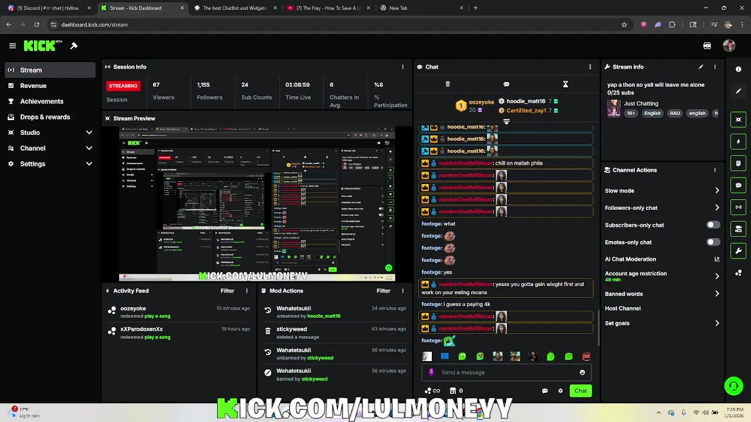This screenshot has width=751, height=422.
Task: Click the lightning bolt icon in the right sidebar
Action: pos(738,142)
